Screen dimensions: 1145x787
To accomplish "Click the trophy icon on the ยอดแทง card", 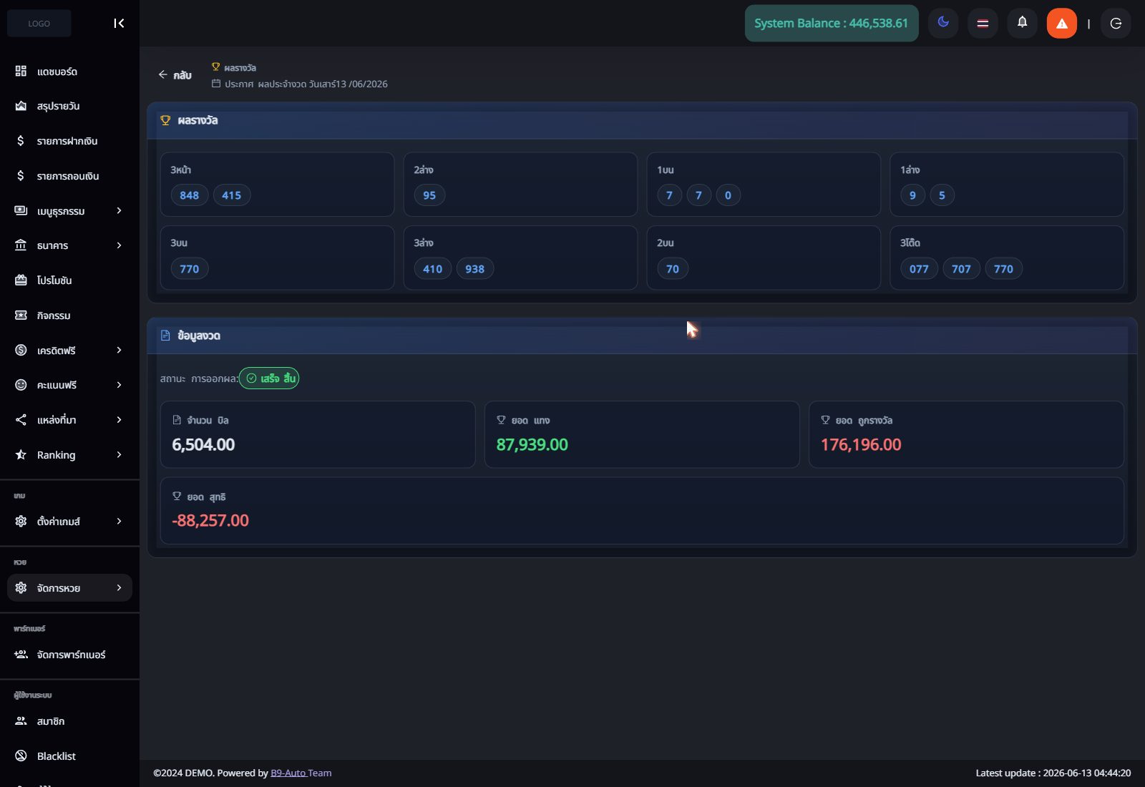I will click(501, 420).
